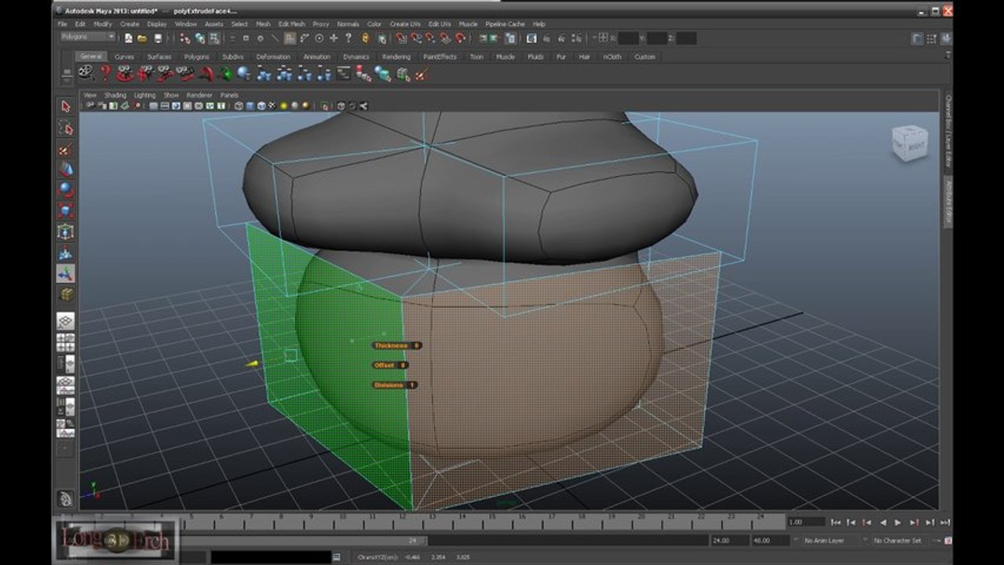Choose the Rotate tool sphere icon
This screenshot has width=1004, height=565.
(66, 191)
